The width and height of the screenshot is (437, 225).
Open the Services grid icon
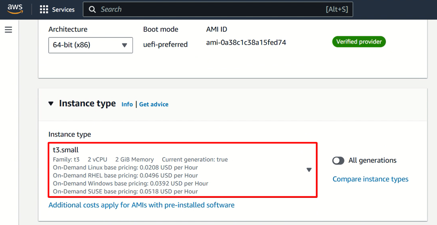coord(44,10)
